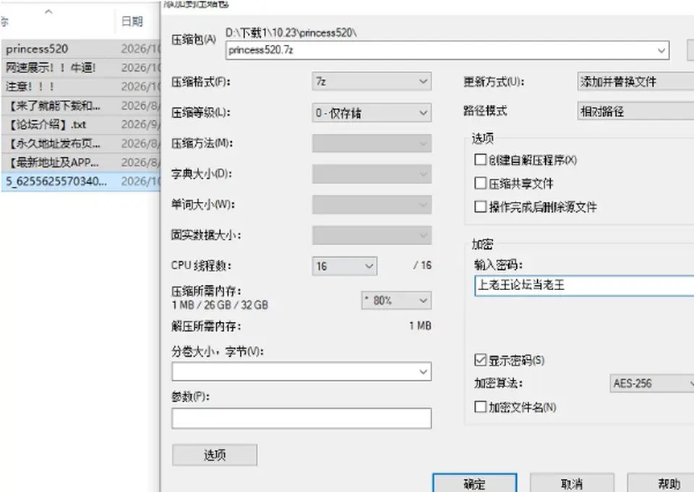Tick 操作完成后删除源文件 checkbox
694x492 pixels.
pyautogui.click(x=480, y=206)
